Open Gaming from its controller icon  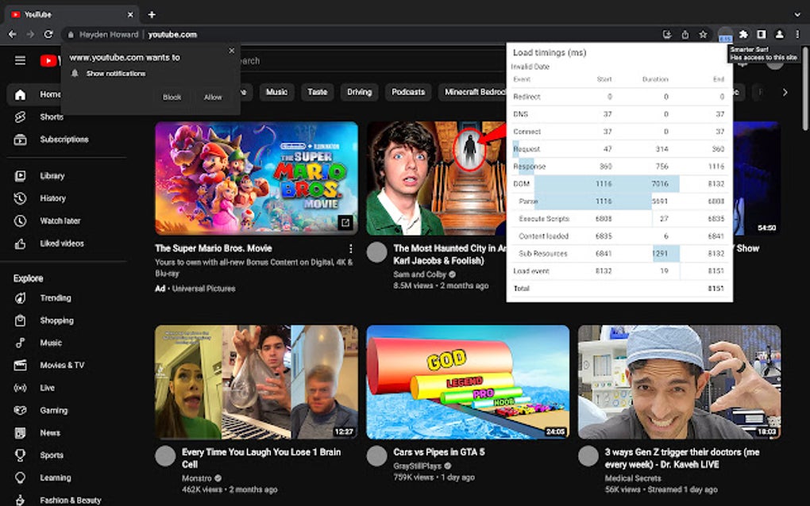pyautogui.click(x=19, y=410)
